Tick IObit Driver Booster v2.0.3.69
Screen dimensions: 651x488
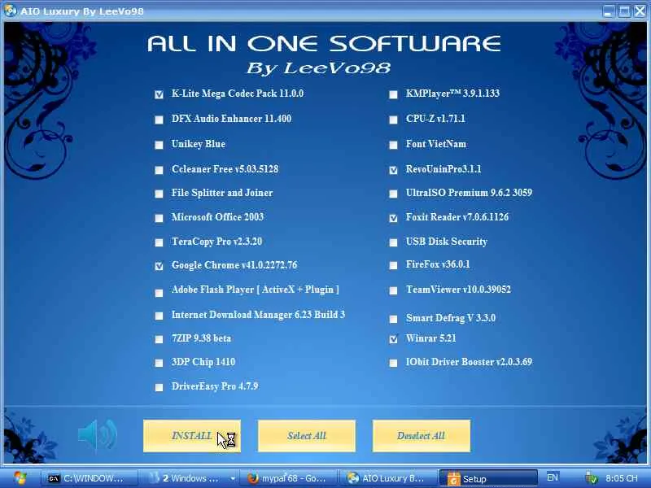tap(393, 363)
